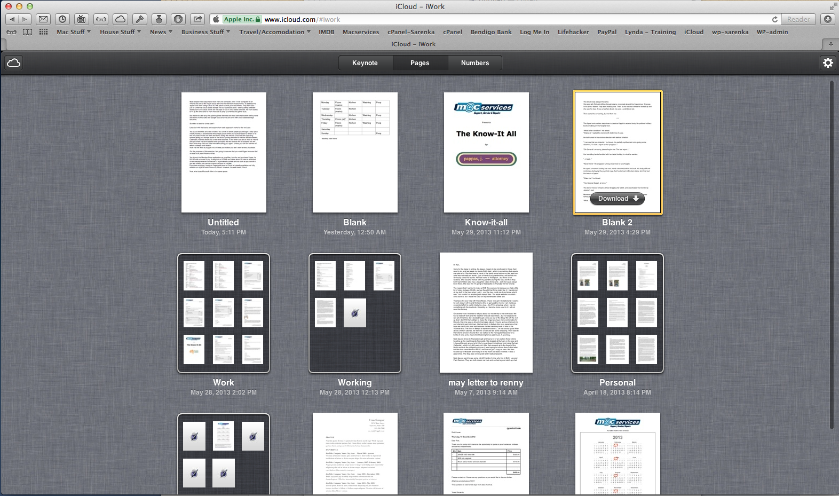Click the envelope mail icon in Safari's toolbar
The height and width of the screenshot is (496, 839).
(43, 19)
